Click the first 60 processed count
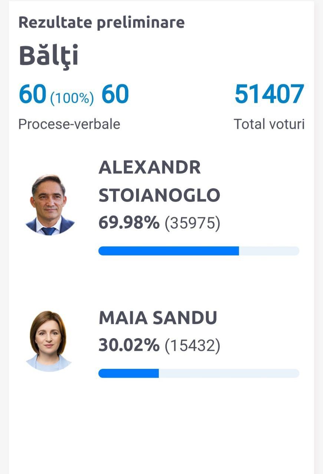The height and width of the screenshot is (474, 323). [33, 94]
